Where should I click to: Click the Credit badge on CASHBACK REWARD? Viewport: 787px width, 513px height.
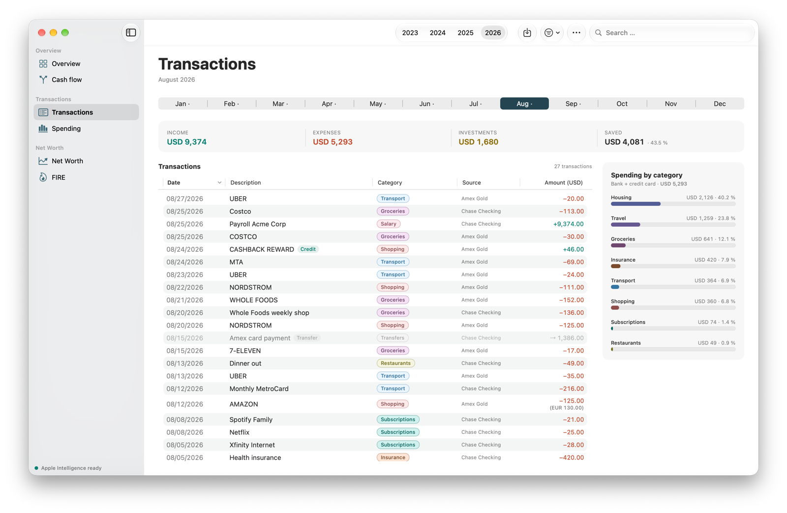click(x=308, y=249)
